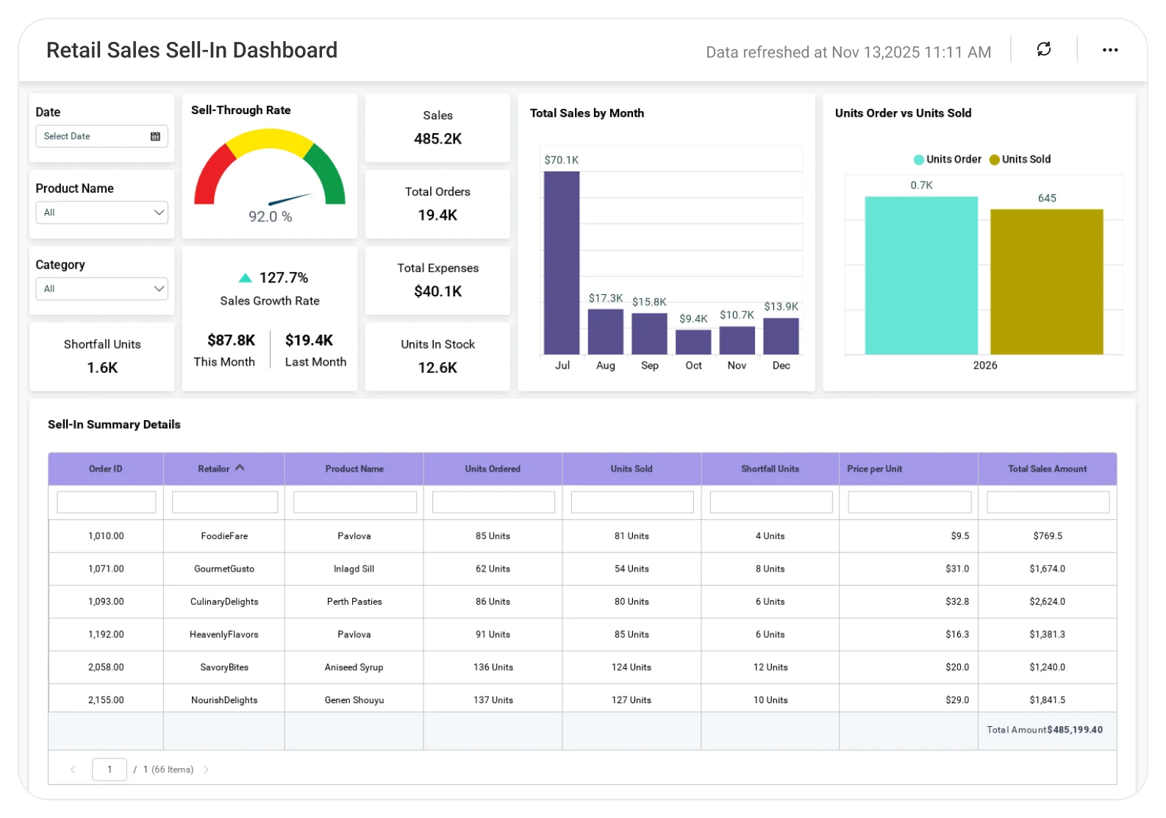Open the calendar icon in Select Date
1166x818 pixels.
point(155,136)
